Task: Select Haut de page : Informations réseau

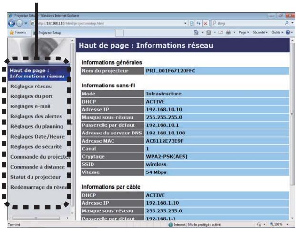Action: (x=39, y=73)
